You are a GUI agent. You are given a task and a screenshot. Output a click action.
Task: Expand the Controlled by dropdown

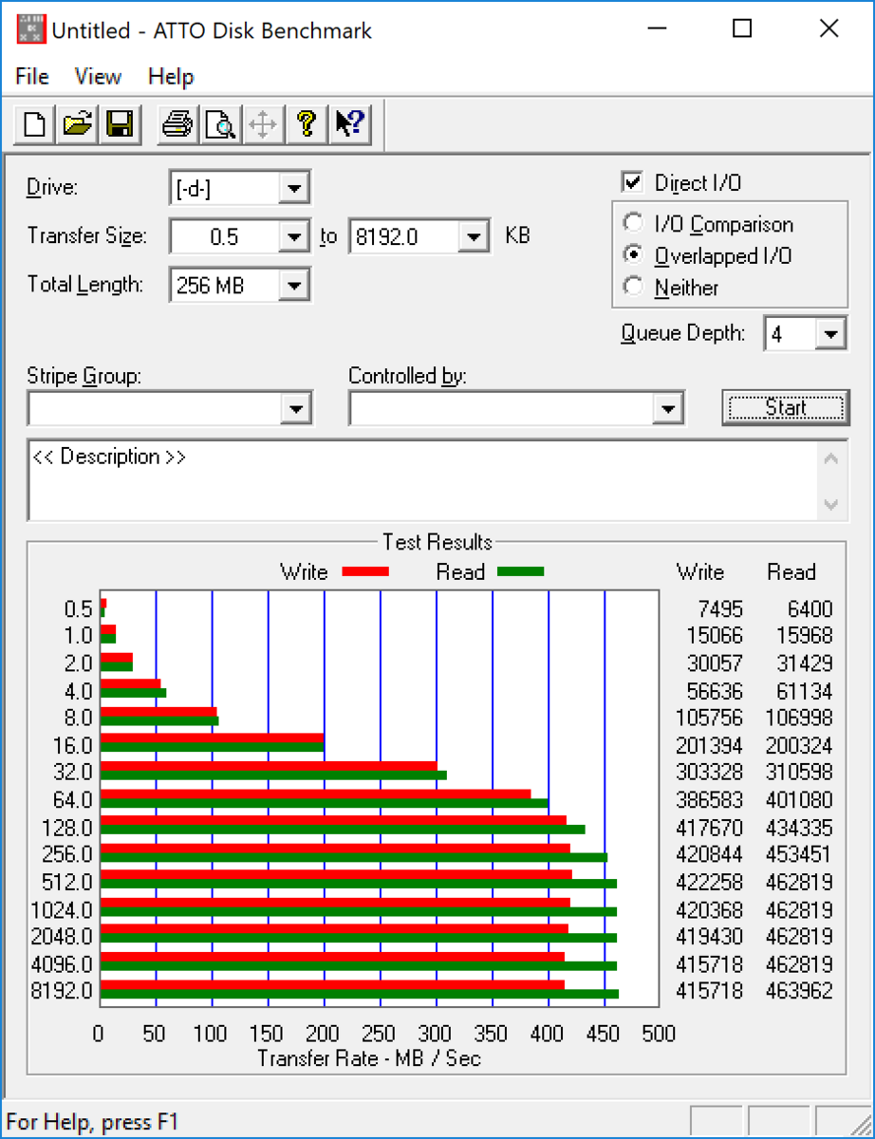pos(668,409)
